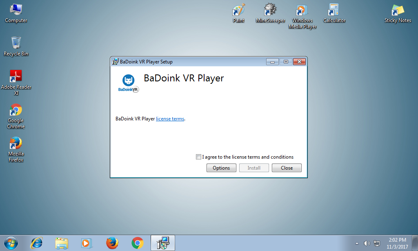Click the Install button
The height and width of the screenshot is (251, 418).
(x=254, y=168)
